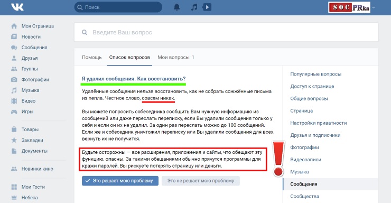Open Друзья in sidebar

30,58
